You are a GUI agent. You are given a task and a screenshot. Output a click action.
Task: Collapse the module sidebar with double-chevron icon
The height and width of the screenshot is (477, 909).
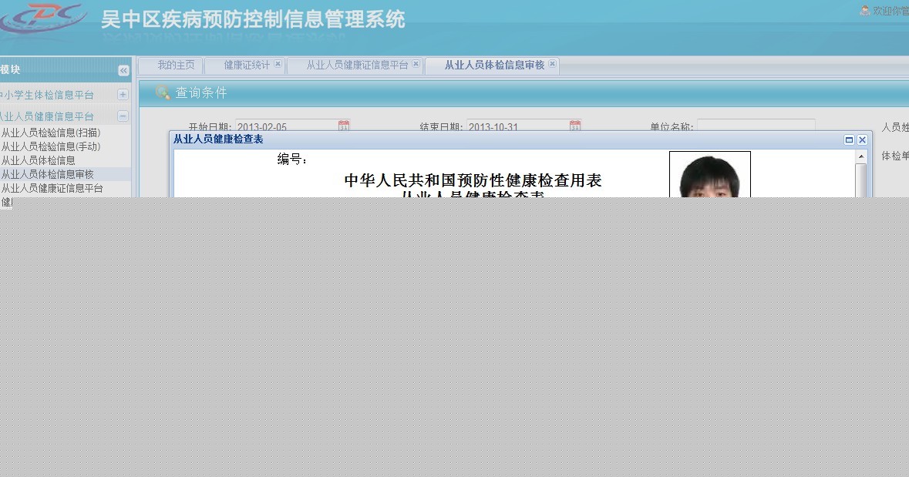click(123, 70)
